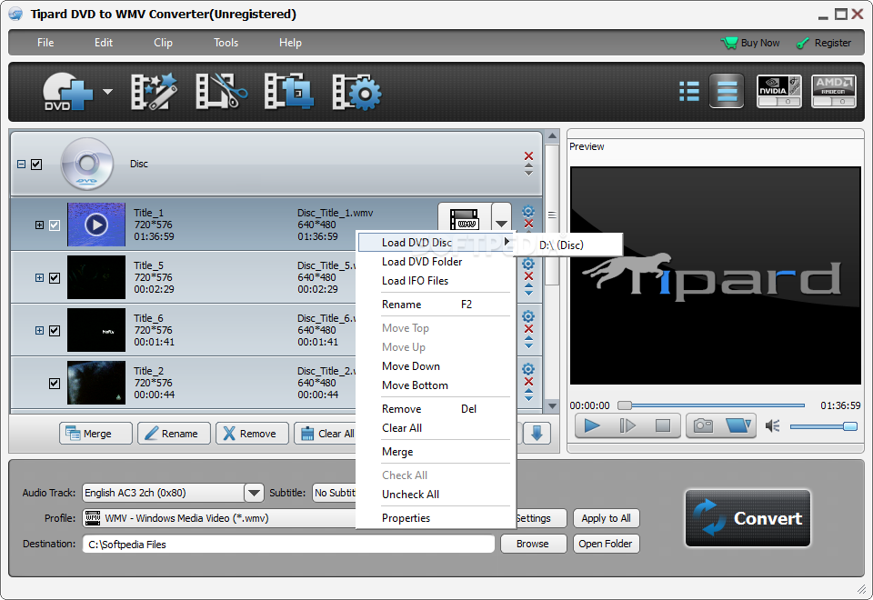This screenshot has width=873, height=600.
Task: Click the move down arrow button
Action: pyautogui.click(x=537, y=433)
